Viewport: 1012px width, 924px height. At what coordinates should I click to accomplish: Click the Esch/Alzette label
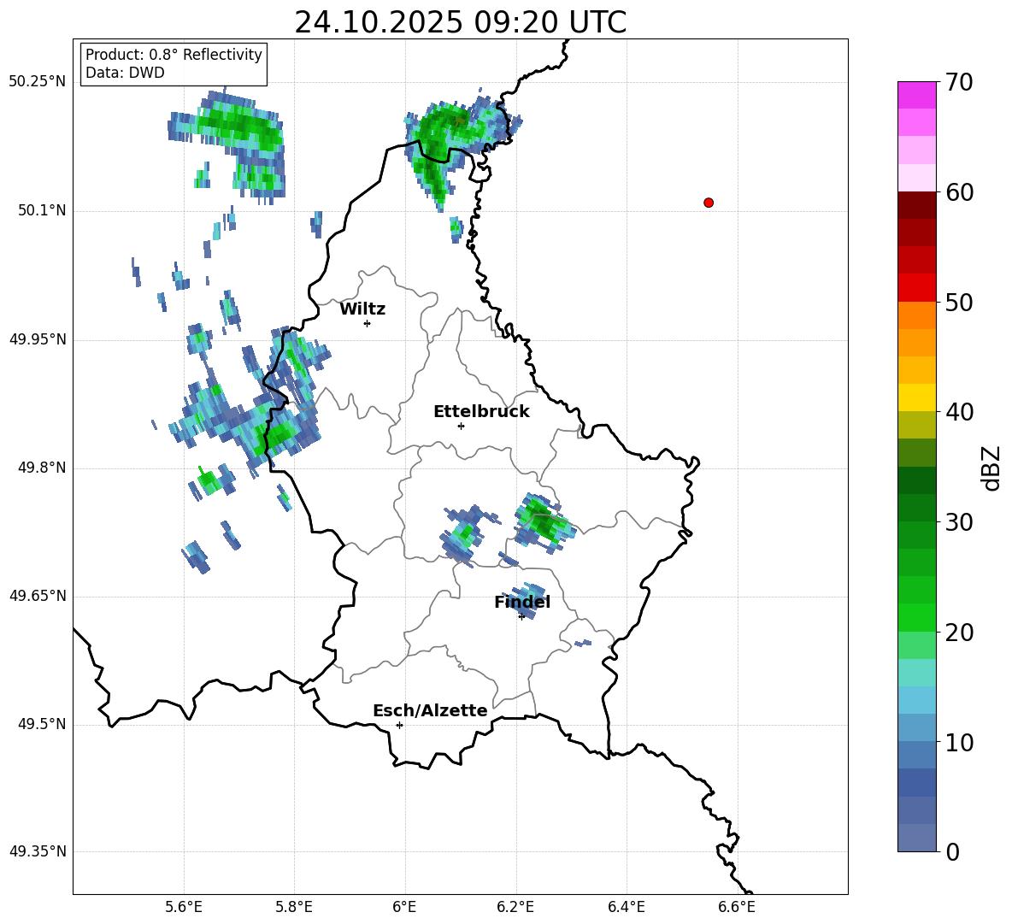(431, 711)
